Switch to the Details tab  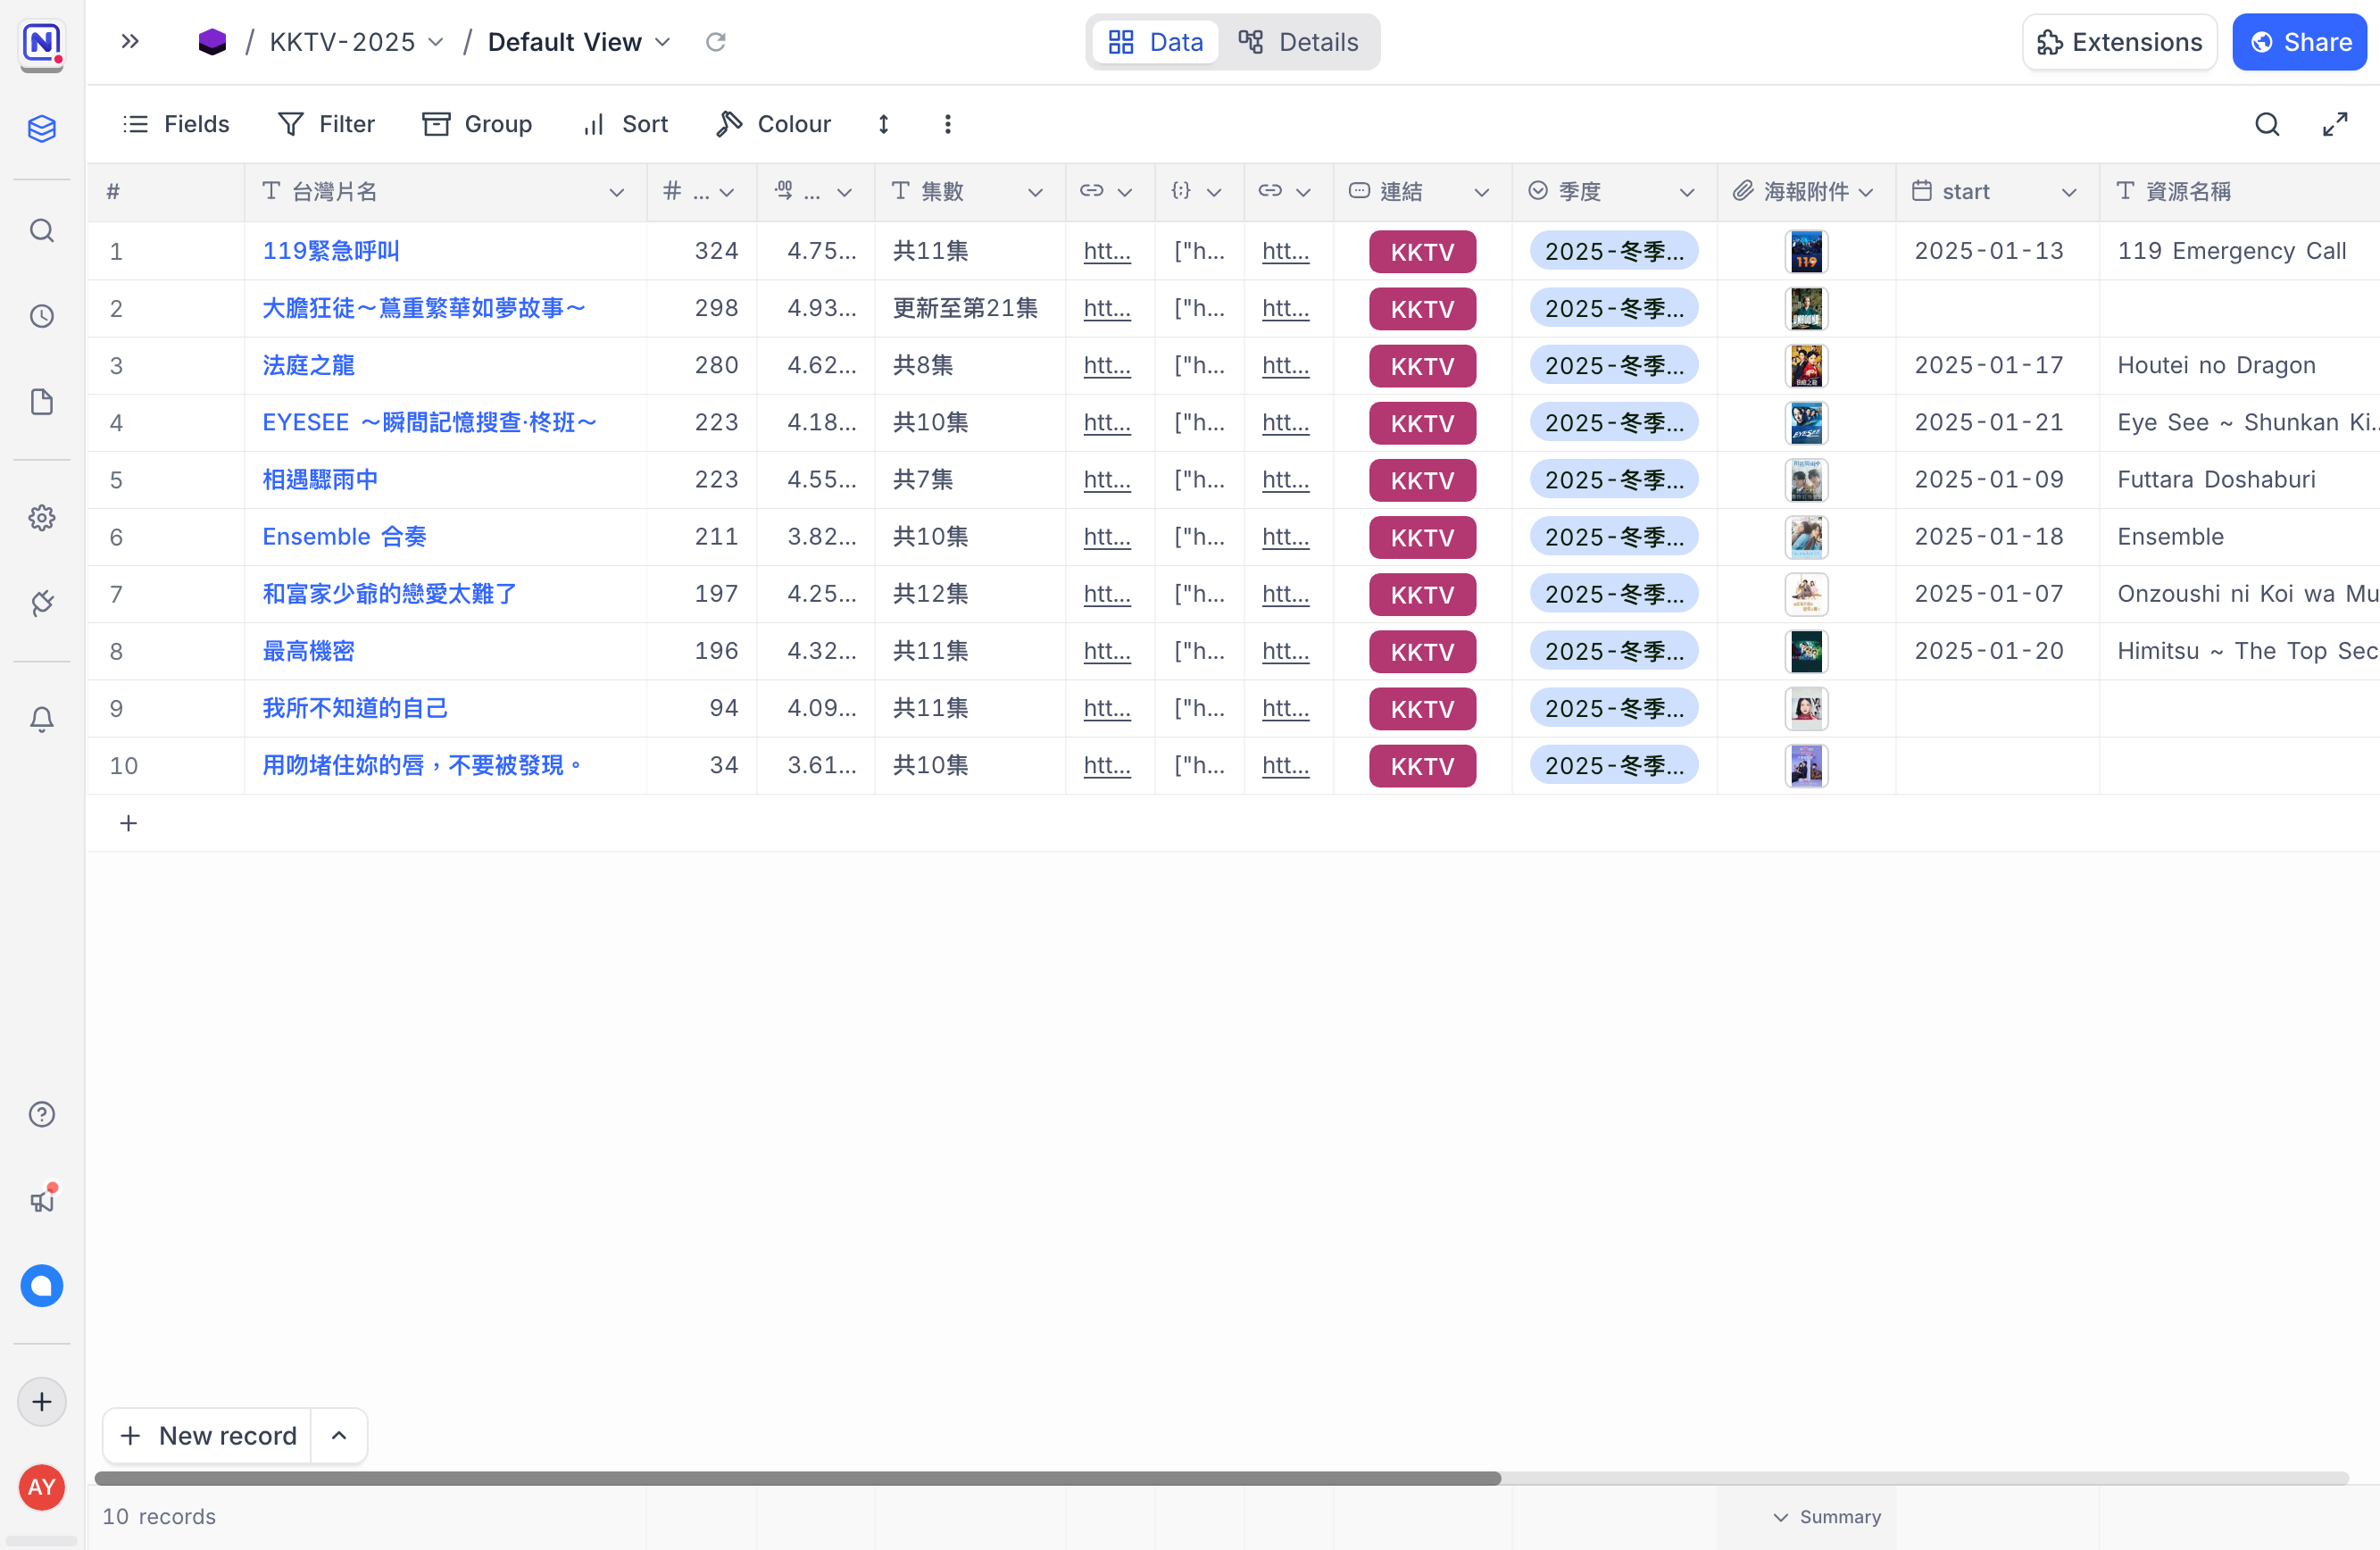coord(1299,42)
